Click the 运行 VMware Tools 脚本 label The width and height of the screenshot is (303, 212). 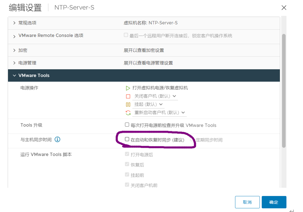[46, 155]
